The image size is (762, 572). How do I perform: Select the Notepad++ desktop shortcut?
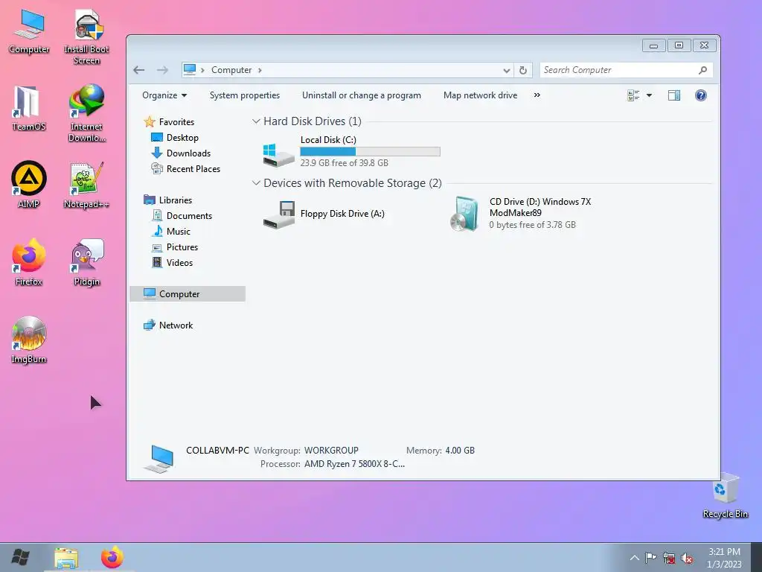tap(86, 185)
